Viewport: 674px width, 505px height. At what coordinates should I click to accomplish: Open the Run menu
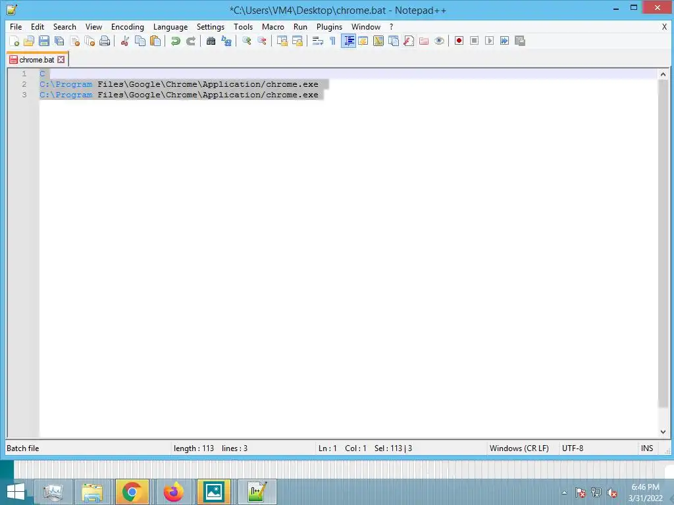pos(300,26)
